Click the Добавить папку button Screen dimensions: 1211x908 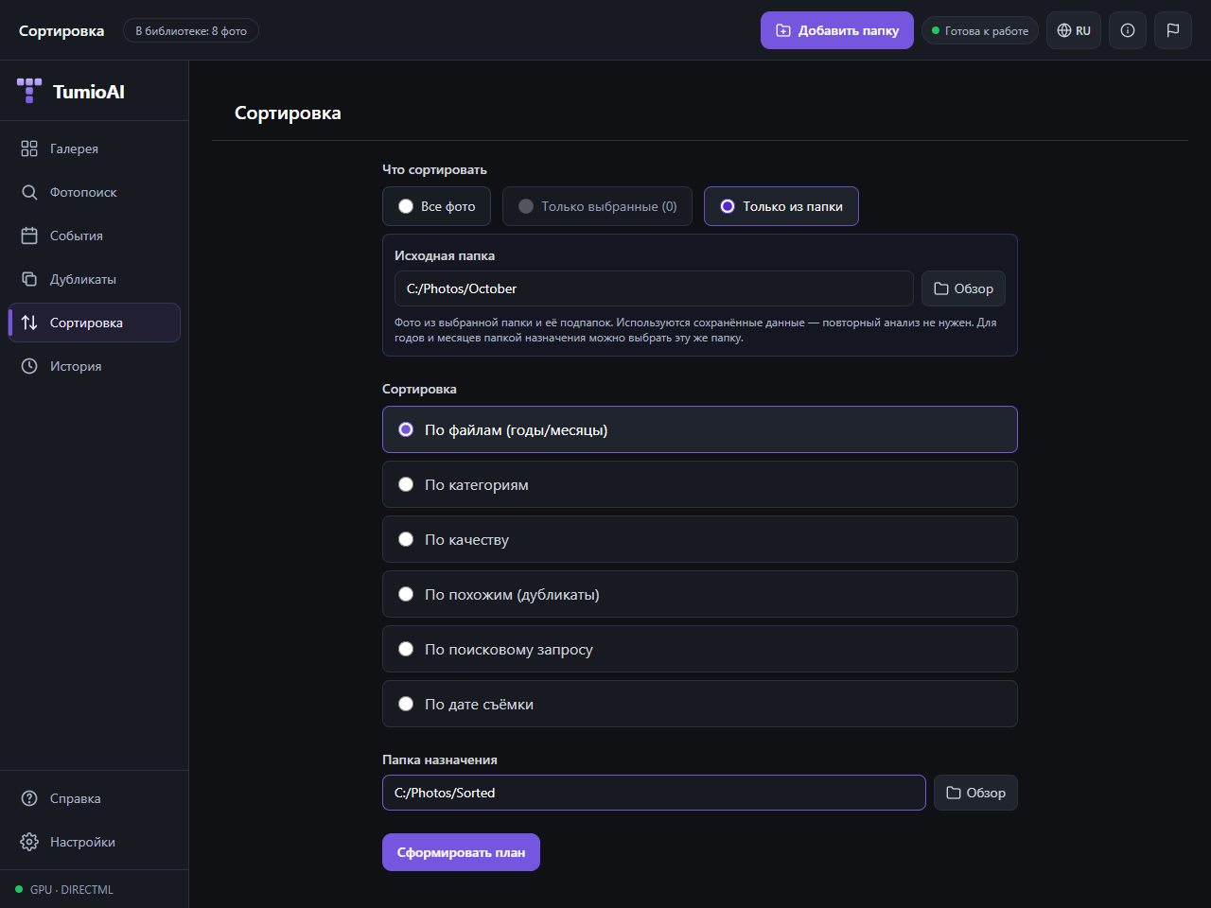(837, 30)
